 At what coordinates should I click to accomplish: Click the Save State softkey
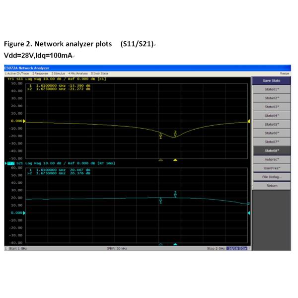271,80
